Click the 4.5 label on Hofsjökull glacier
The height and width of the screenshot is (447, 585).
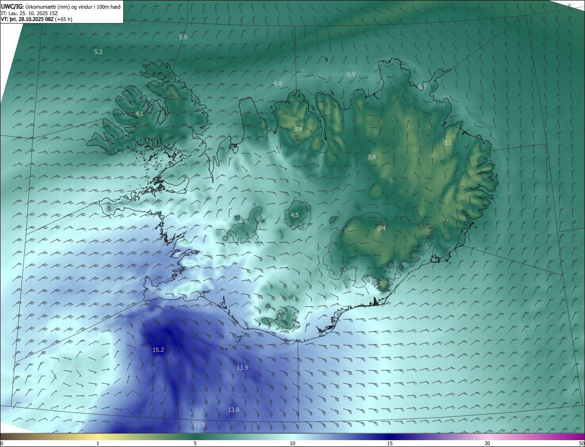click(x=295, y=215)
